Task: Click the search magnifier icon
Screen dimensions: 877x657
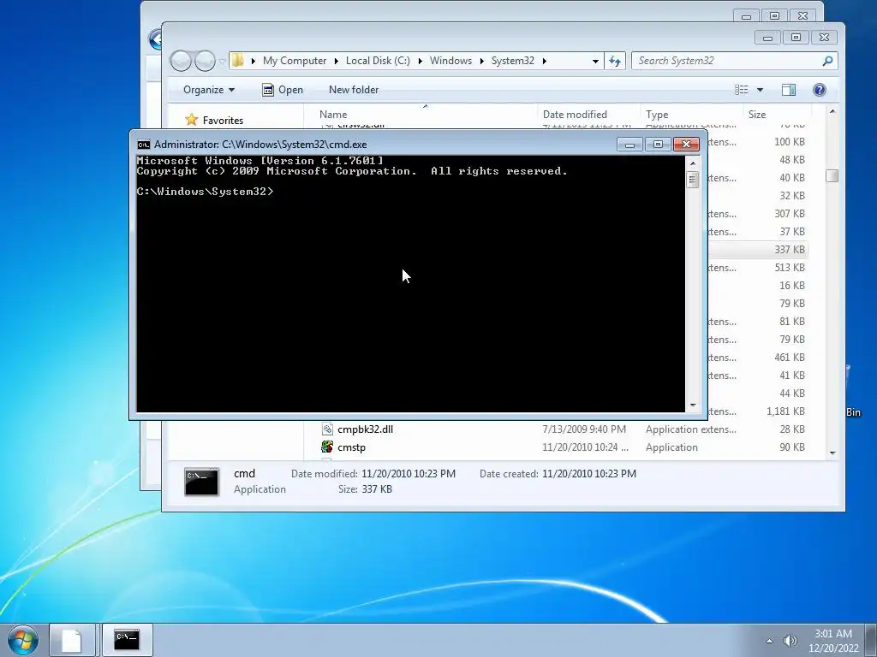Action: (827, 61)
